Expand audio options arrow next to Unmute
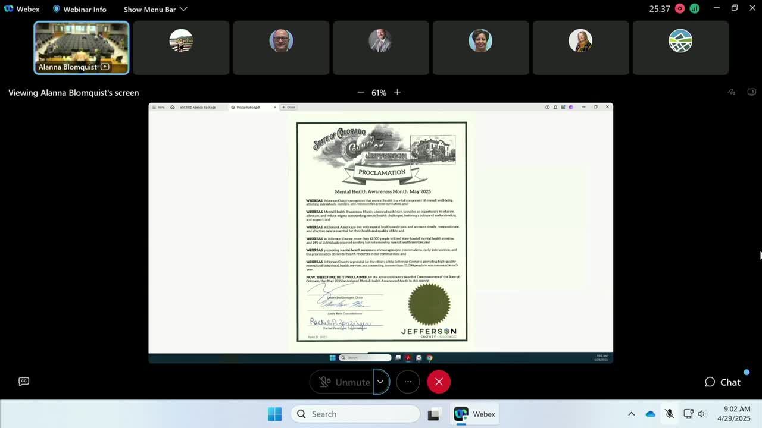 pyautogui.click(x=381, y=382)
